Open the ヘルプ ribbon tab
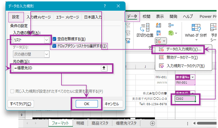The height and width of the screenshot is (128, 218). tap(188, 17)
